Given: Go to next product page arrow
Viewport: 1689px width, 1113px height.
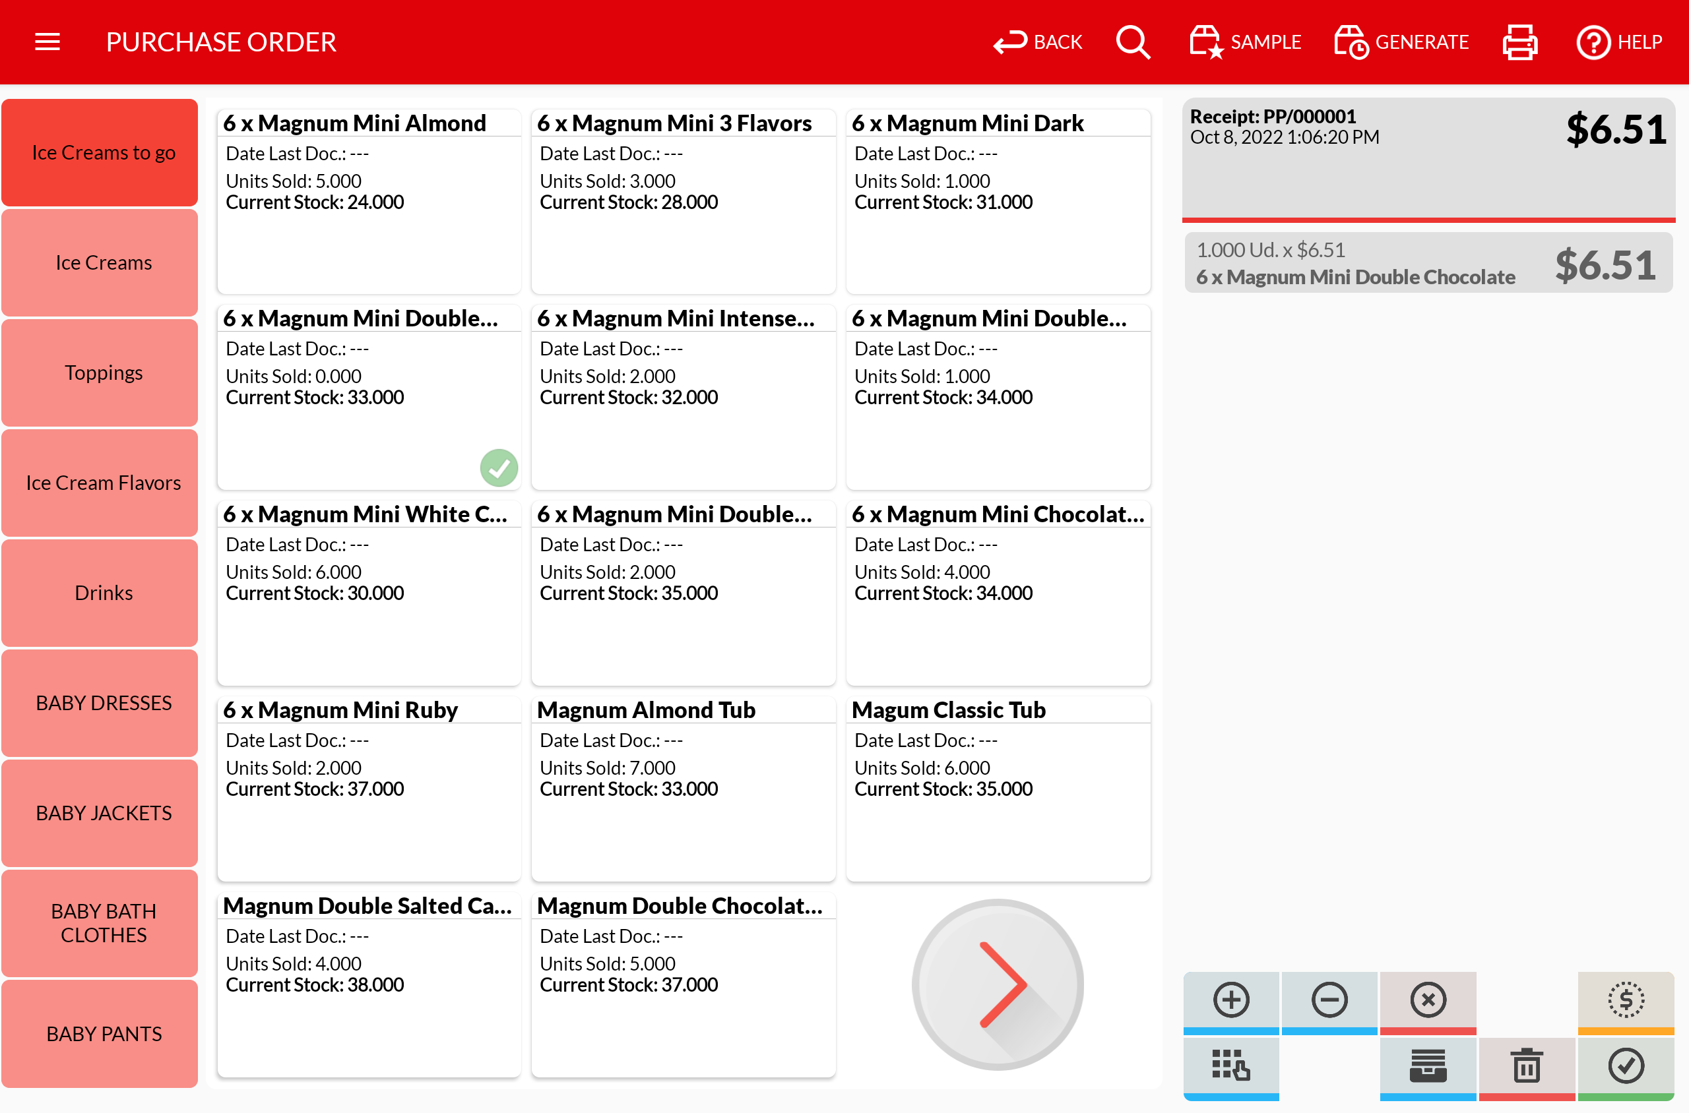Looking at the screenshot, I should 997,984.
